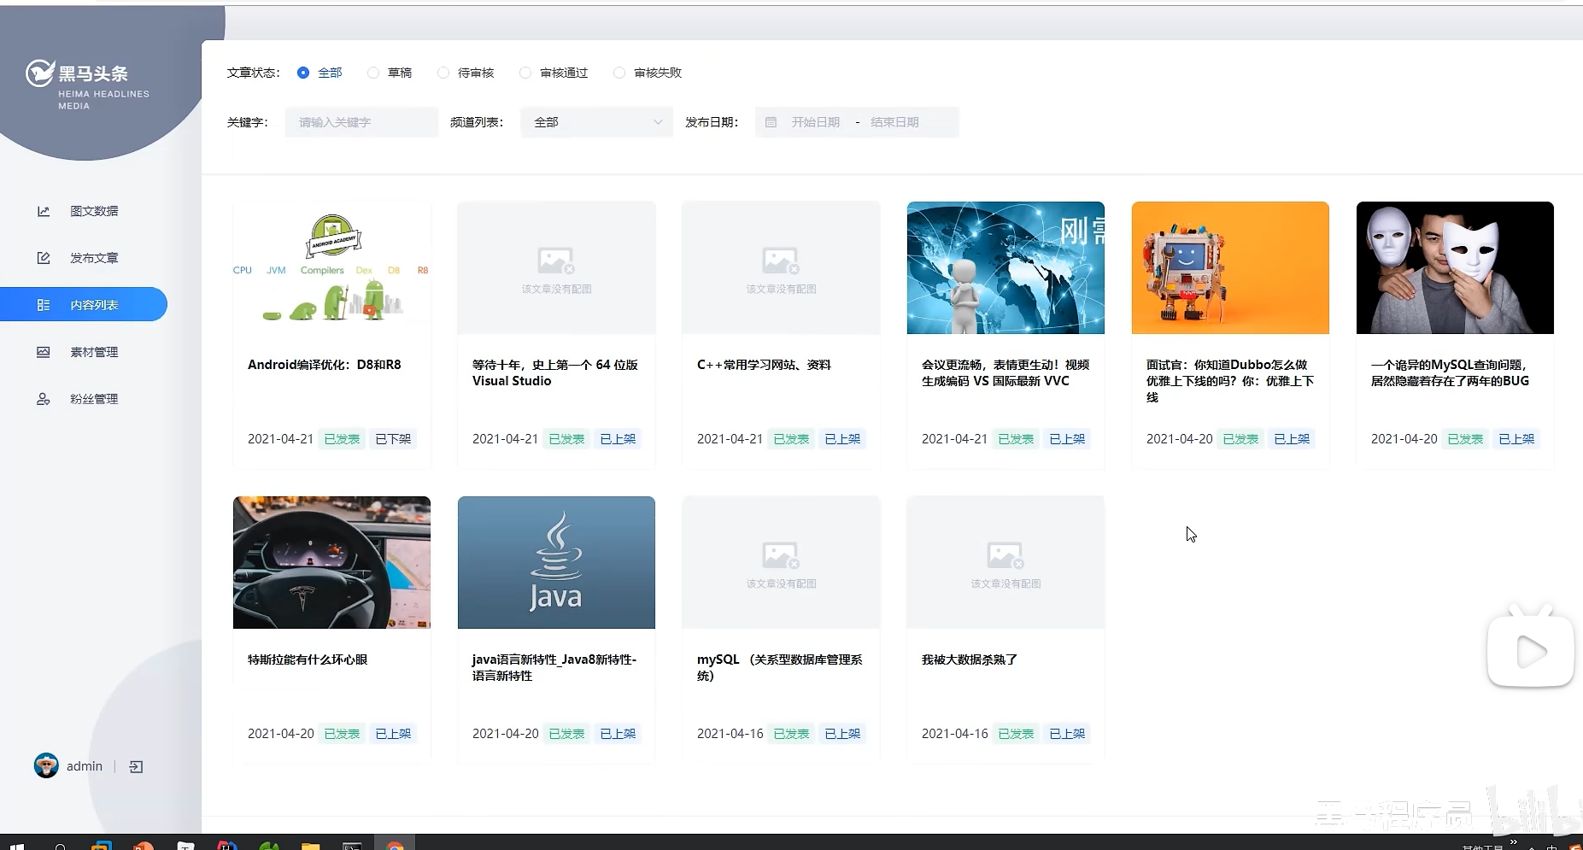Open the robot thumbnail of the Dubbo article
The image size is (1583, 850).
point(1230,267)
